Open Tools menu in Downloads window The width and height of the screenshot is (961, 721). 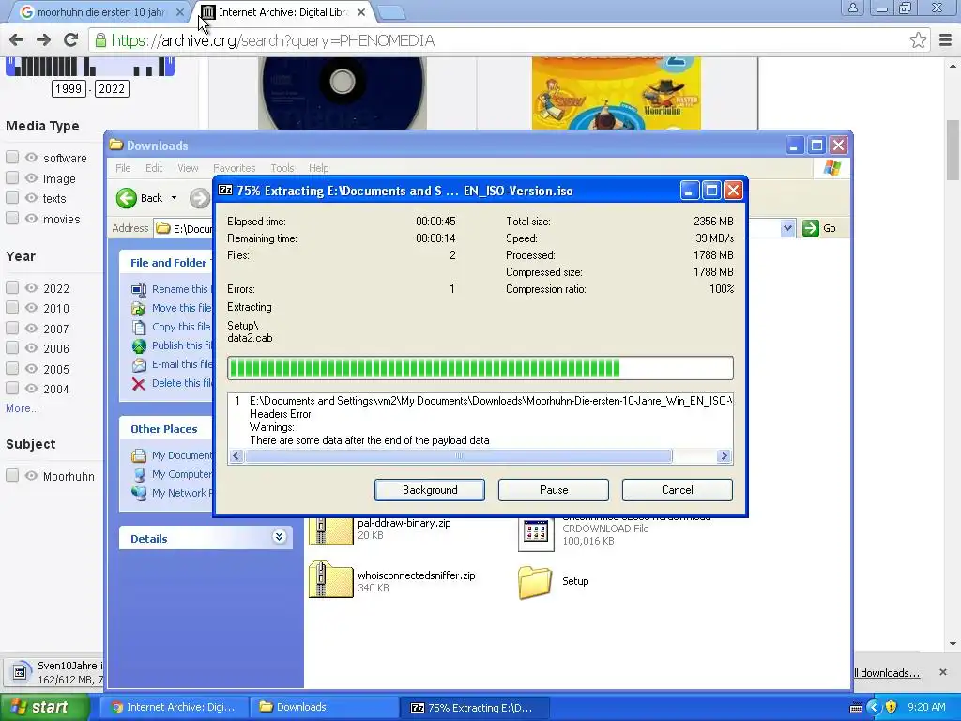pyautogui.click(x=282, y=168)
